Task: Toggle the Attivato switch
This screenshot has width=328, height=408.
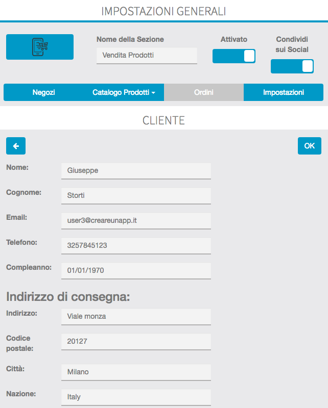Action: pos(233,56)
